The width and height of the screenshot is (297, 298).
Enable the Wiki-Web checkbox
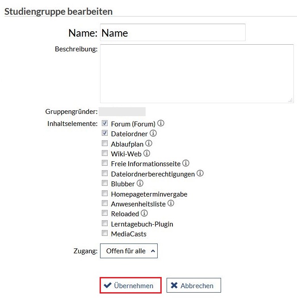[105, 153]
